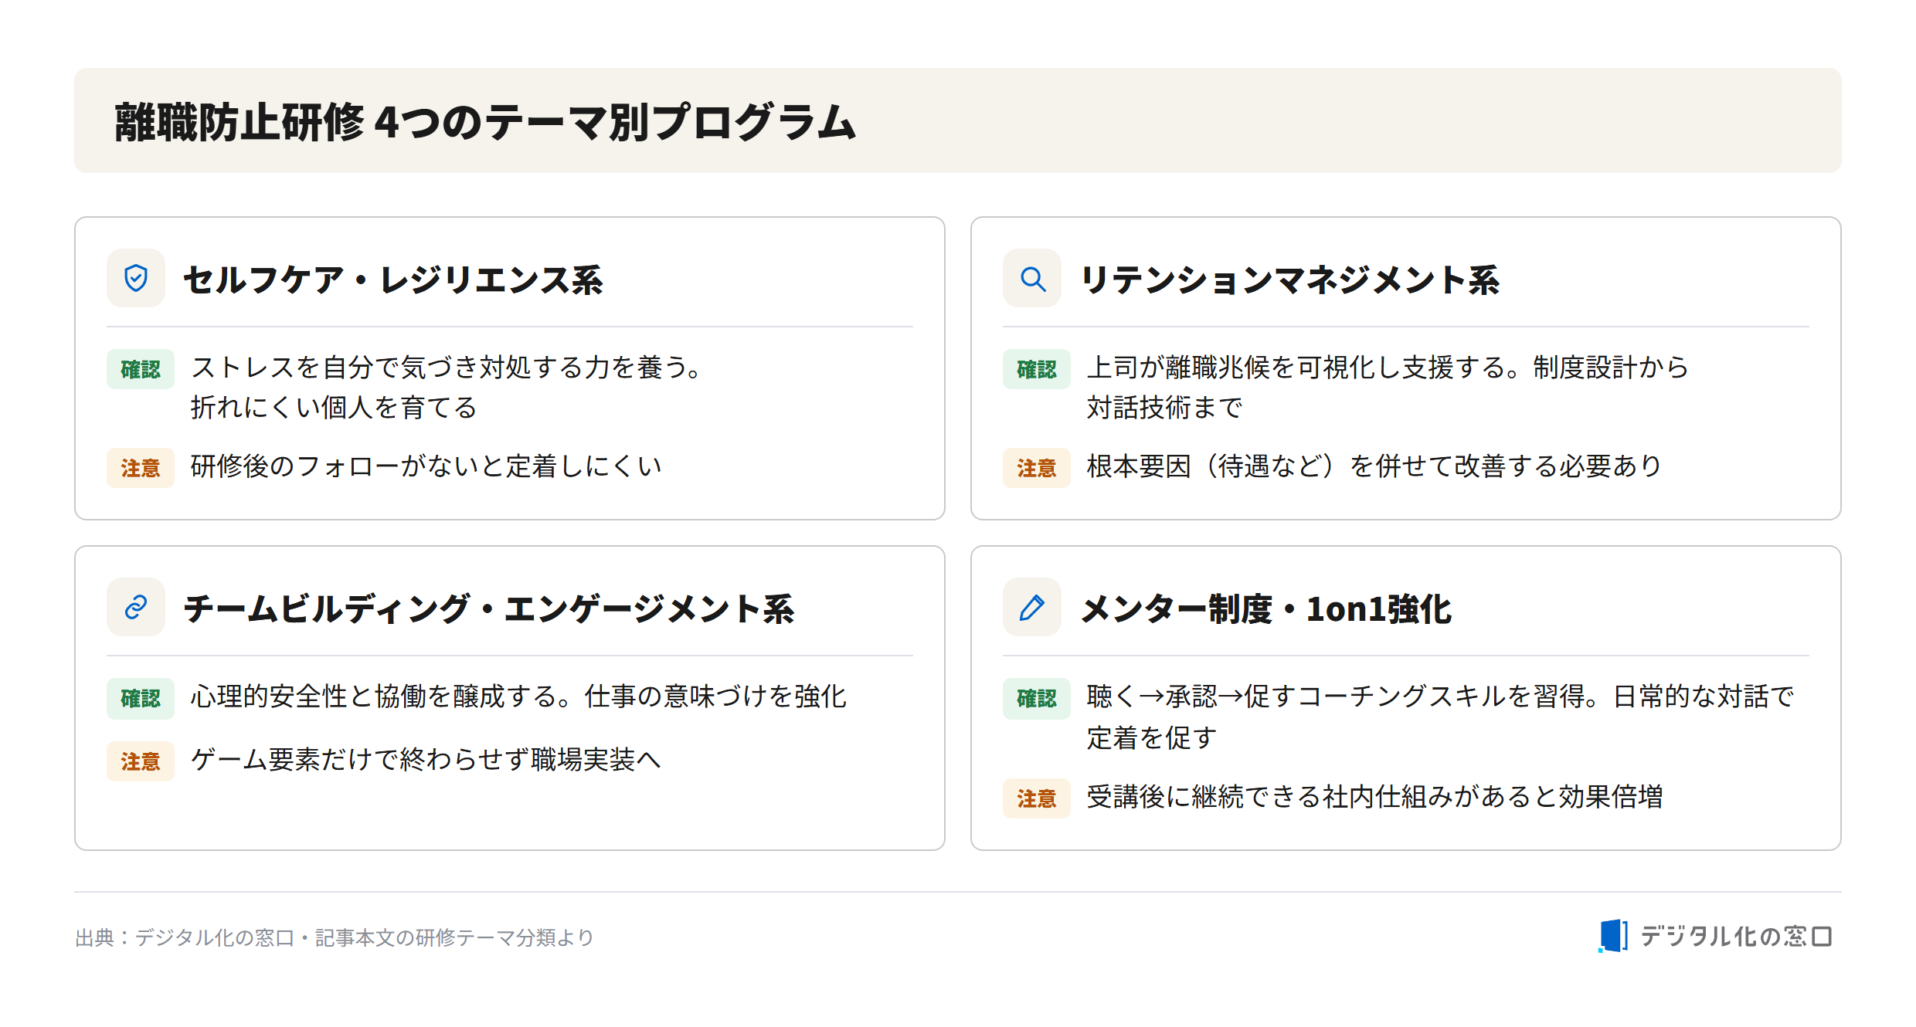Click the heading リテンションマネジメント系
Screen dimensions: 1916x1027
pyautogui.click(x=1289, y=280)
